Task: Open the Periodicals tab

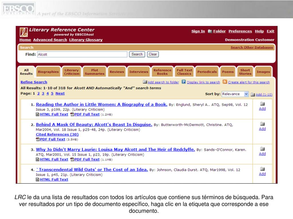Action: coord(207,72)
